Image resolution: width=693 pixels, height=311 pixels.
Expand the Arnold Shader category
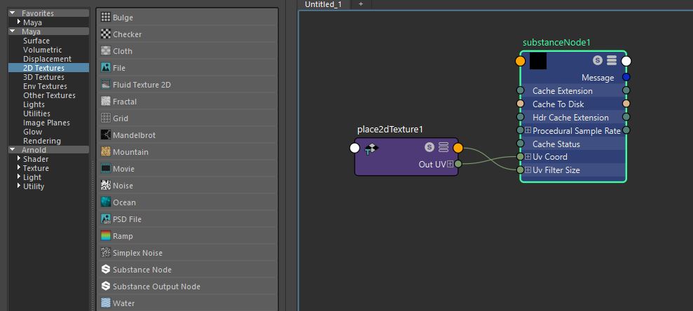(20, 159)
